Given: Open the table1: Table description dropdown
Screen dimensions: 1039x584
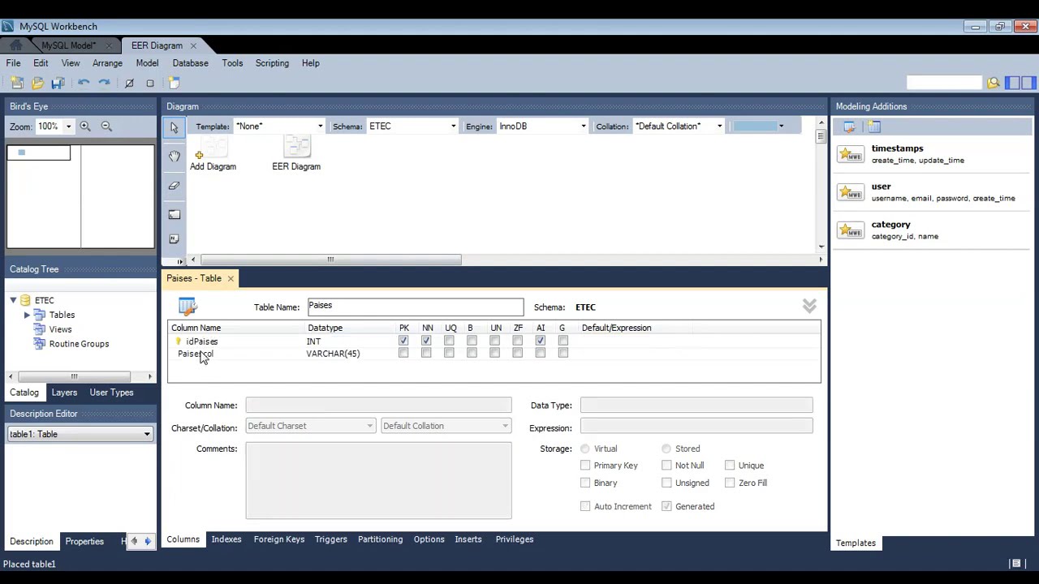Looking at the screenshot, I should [80, 434].
